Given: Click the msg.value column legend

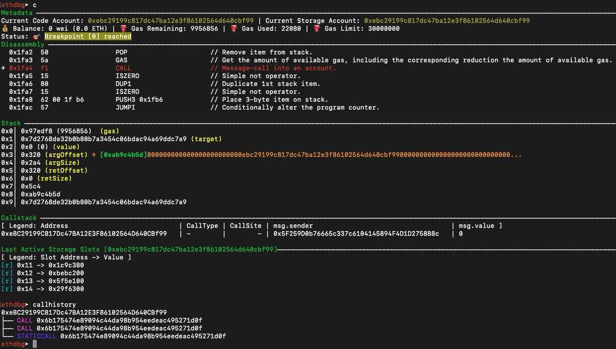Looking at the screenshot, I should 476,226.
